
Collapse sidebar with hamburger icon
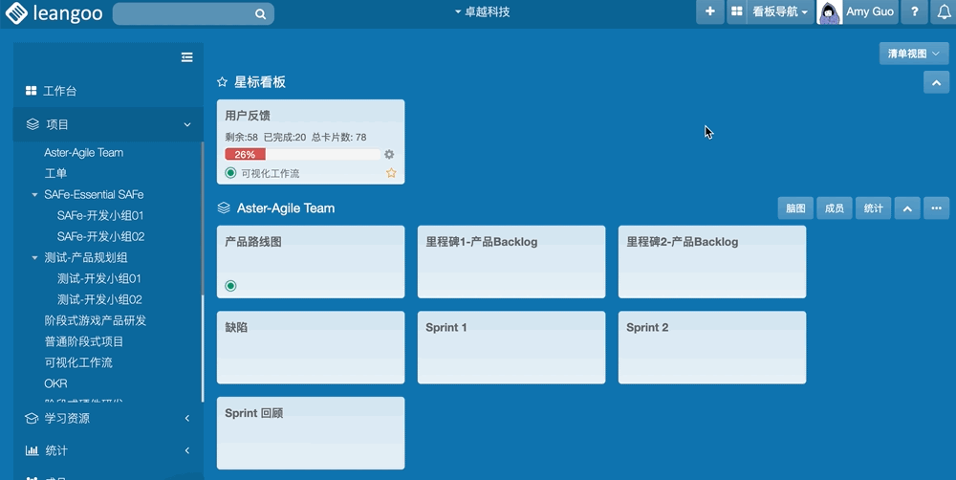click(x=187, y=57)
